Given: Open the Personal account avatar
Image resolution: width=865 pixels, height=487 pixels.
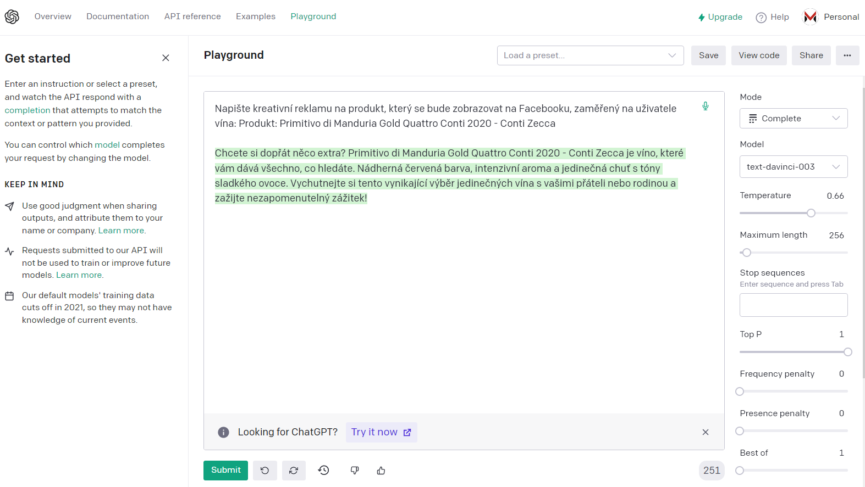Looking at the screenshot, I should pos(810,17).
